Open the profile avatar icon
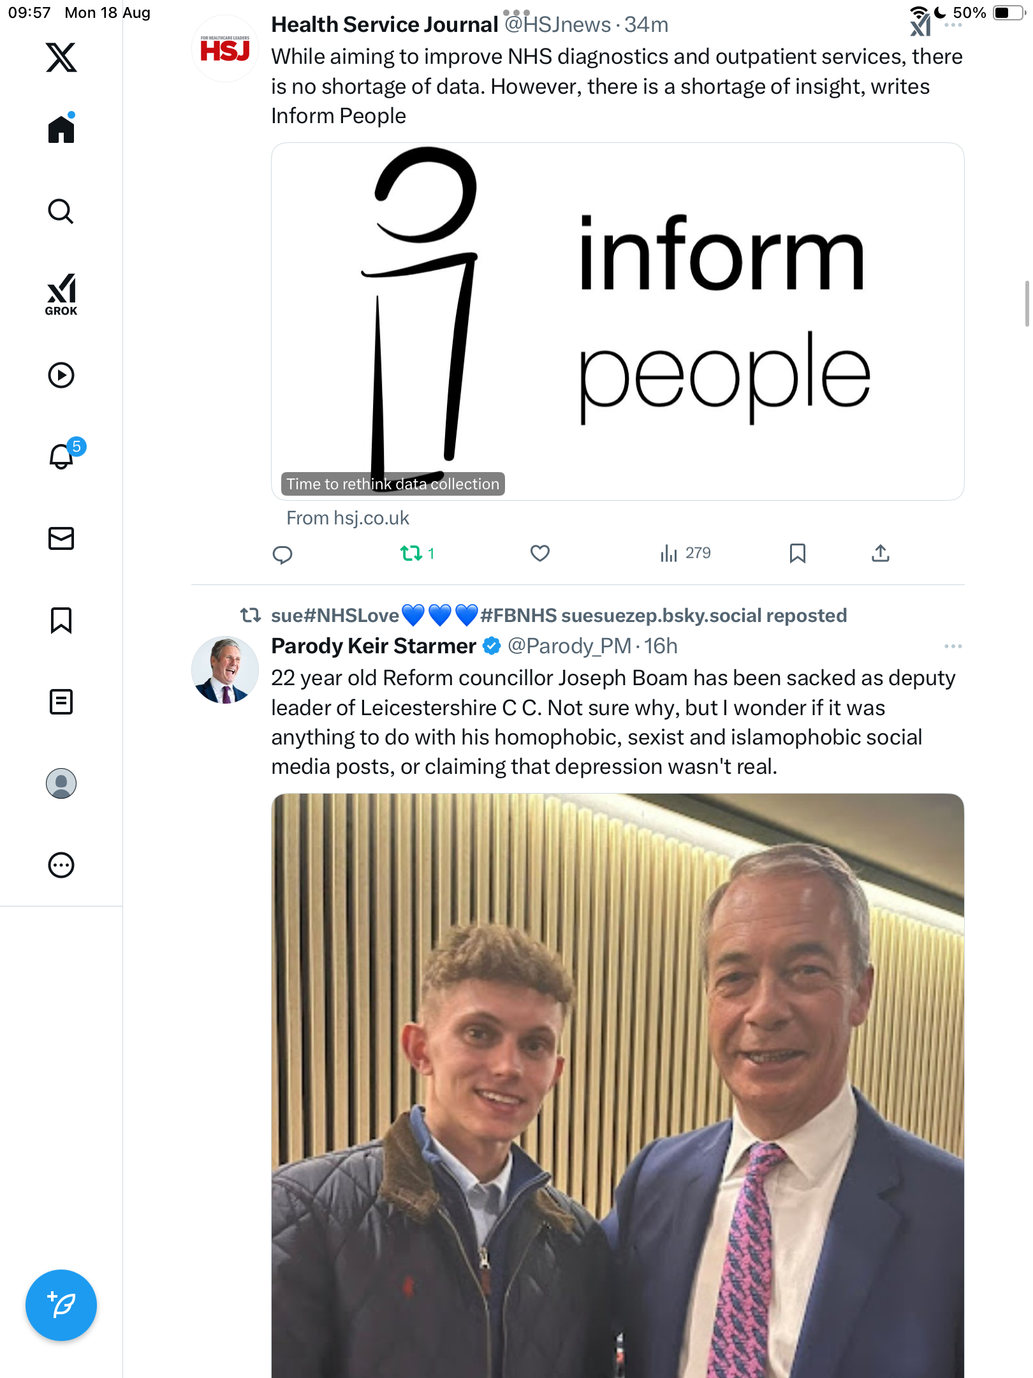1033x1378 pixels. tap(61, 783)
